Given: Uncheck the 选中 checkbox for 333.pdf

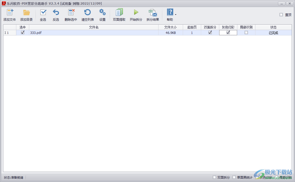Looking at the screenshot, I should (x=22, y=33).
